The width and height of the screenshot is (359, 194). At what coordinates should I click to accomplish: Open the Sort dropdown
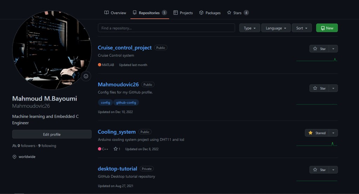tap(302, 28)
